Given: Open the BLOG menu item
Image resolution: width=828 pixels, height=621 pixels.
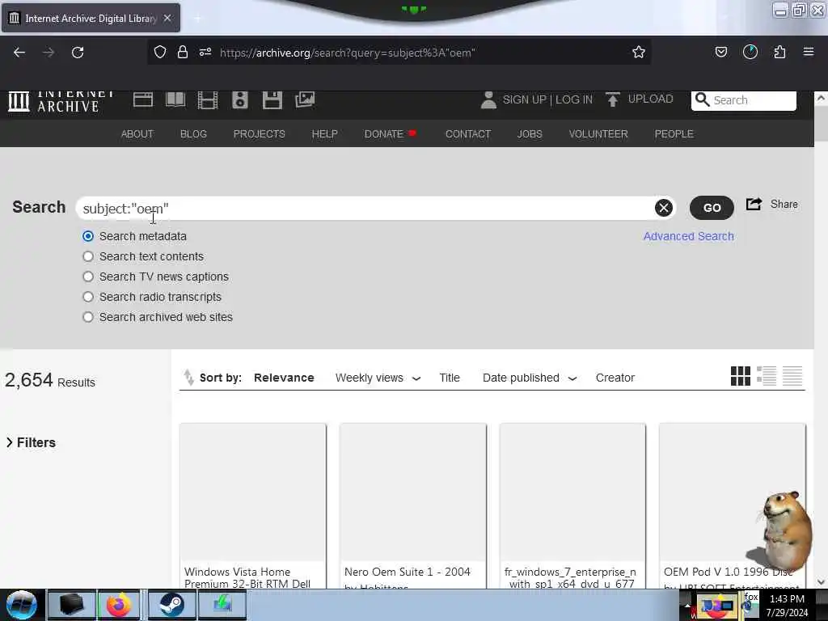Looking at the screenshot, I should click(193, 134).
